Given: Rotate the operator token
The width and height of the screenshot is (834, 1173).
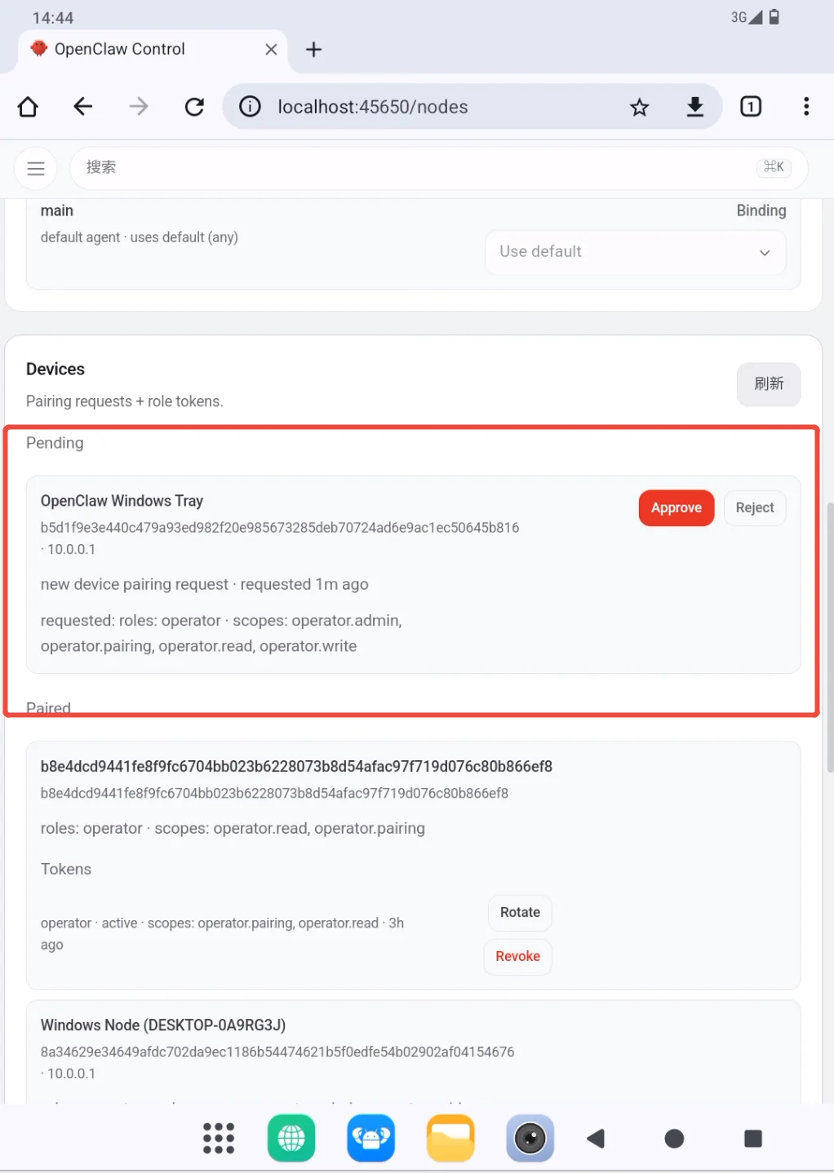Looking at the screenshot, I should pyautogui.click(x=520, y=913).
